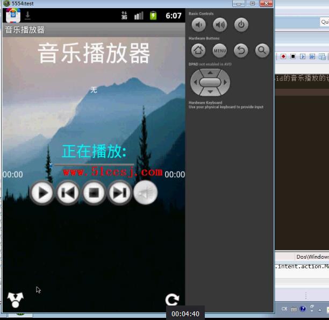Click the repeat loop icon at bottom right
Image resolution: width=329 pixels, height=320 pixels.
click(172, 300)
